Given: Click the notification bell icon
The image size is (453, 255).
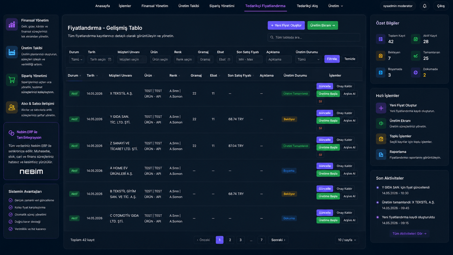Looking at the screenshot, I should click(x=425, y=6).
